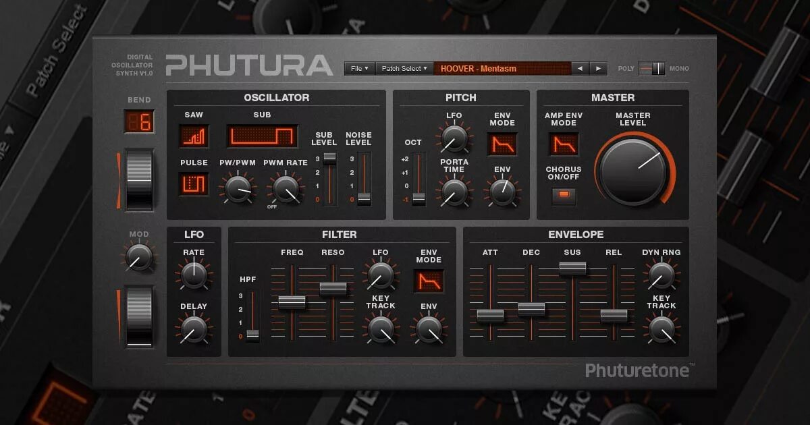Click the ENVELOPE section heading

click(x=576, y=235)
